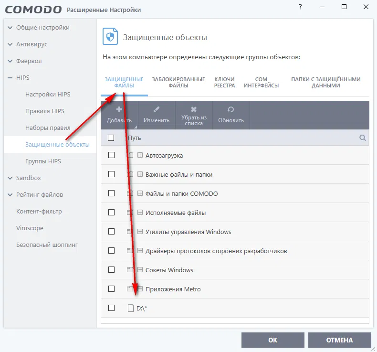Viewport: 377px width, 352px height.
Task: Click the help question mark icon
Action: 300,7
